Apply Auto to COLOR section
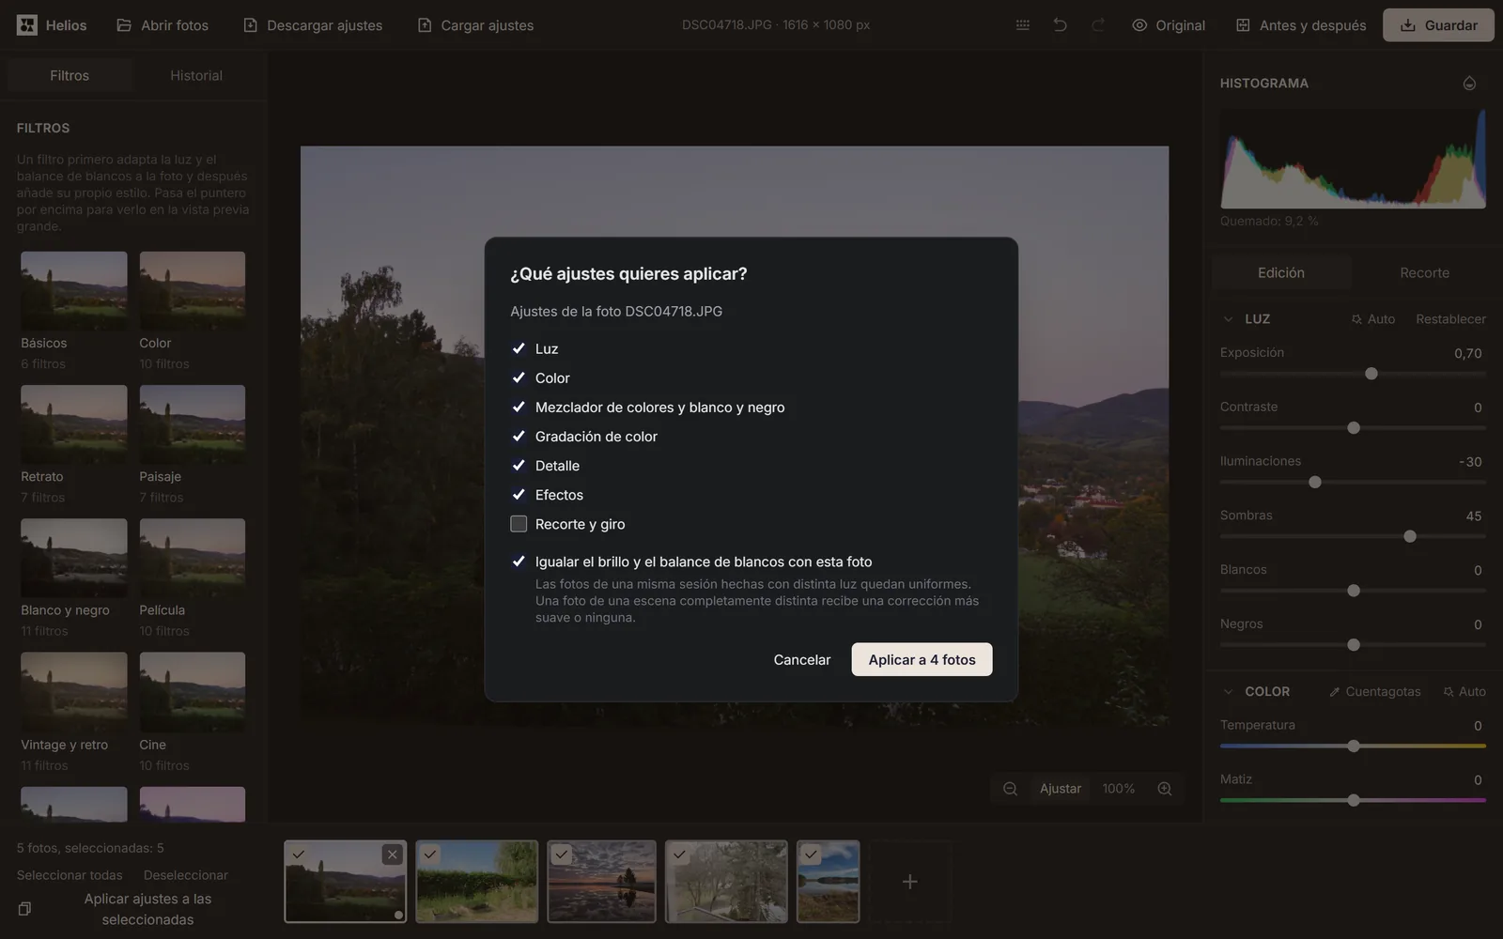 pos(1464,692)
